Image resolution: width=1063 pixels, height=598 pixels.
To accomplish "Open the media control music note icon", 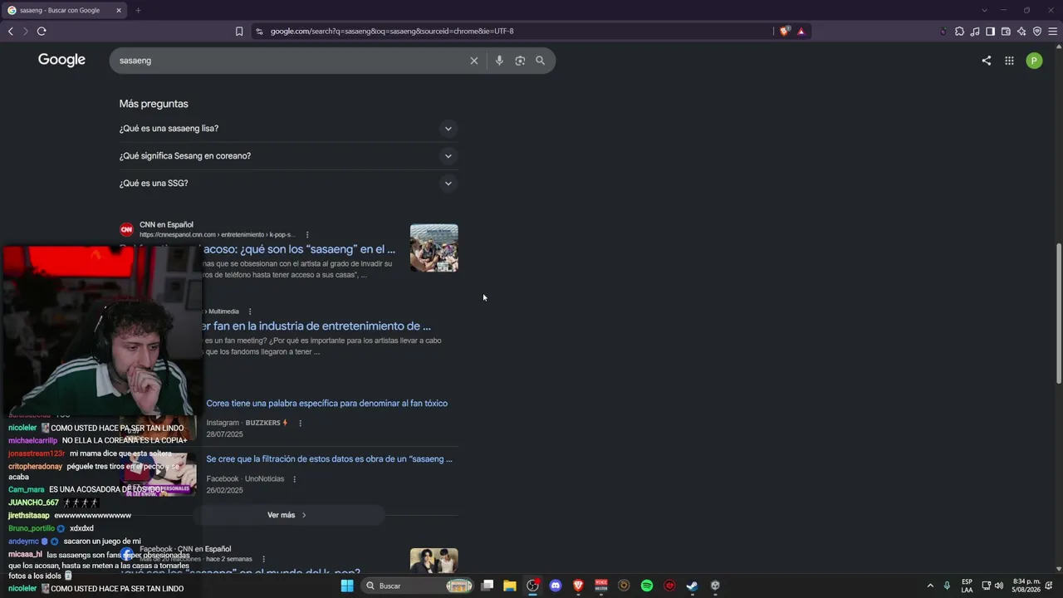I will [x=975, y=32].
